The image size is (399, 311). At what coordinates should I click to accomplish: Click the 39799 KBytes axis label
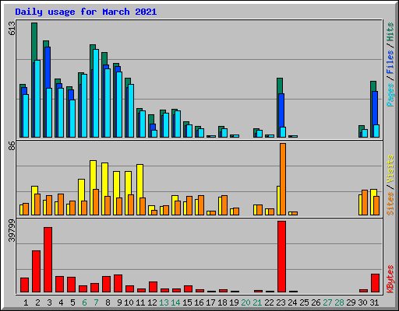(12, 230)
